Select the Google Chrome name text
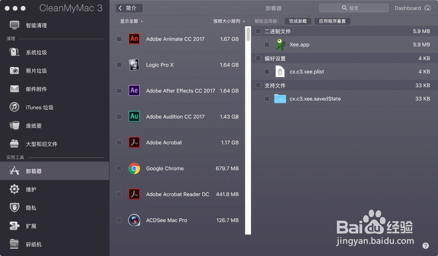The image size is (438, 256). [x=165, y=168]
